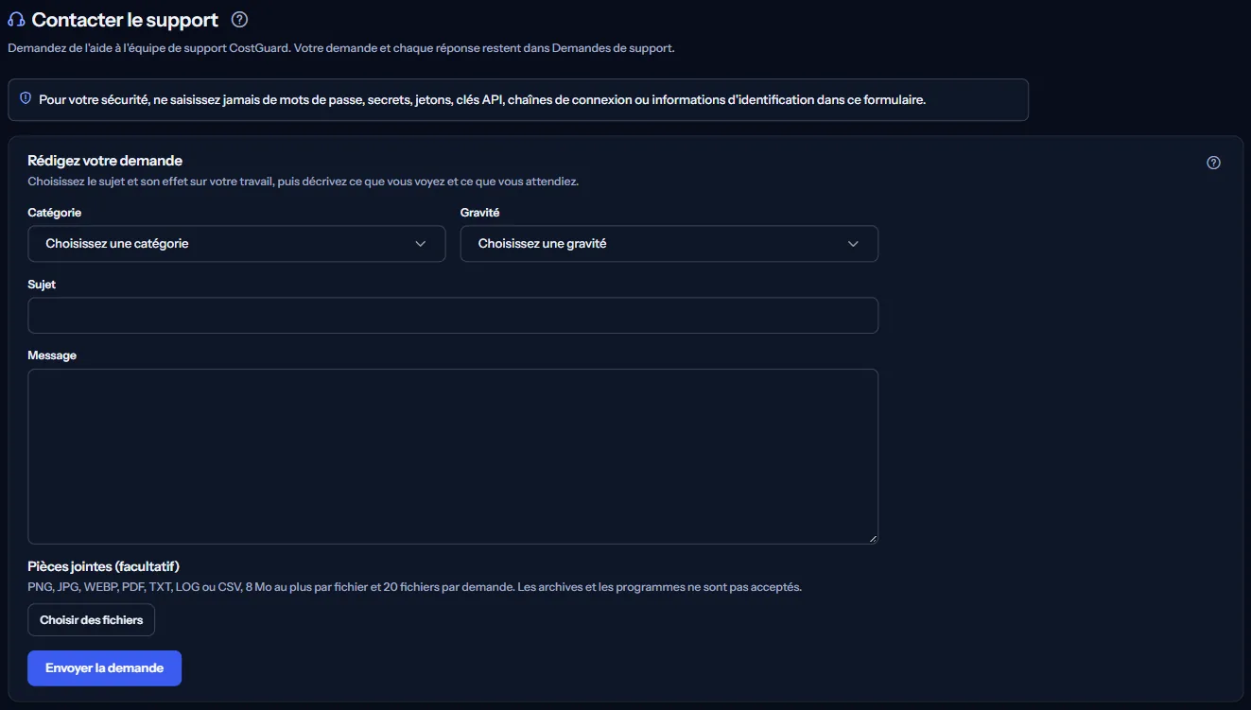Screen dimensions: 1251x710
Task: Click the Message field label
Action: coord(52,355)
